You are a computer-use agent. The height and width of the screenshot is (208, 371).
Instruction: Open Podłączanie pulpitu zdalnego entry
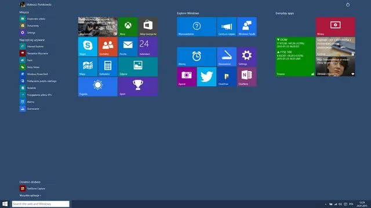pos(38,81)
